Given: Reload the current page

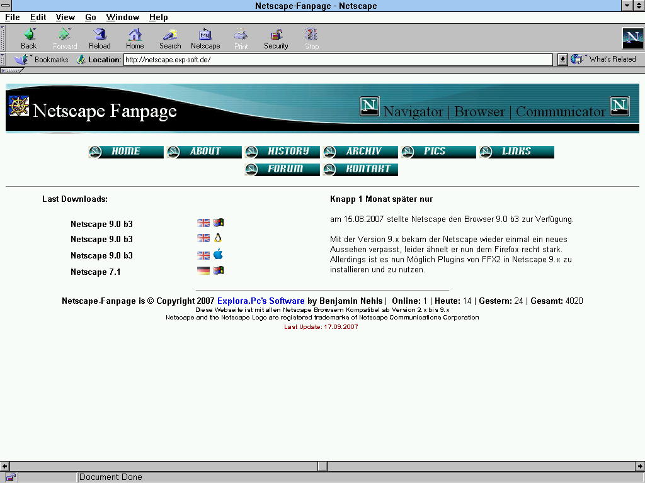Looking at the screenshot, I should [100, 38].
